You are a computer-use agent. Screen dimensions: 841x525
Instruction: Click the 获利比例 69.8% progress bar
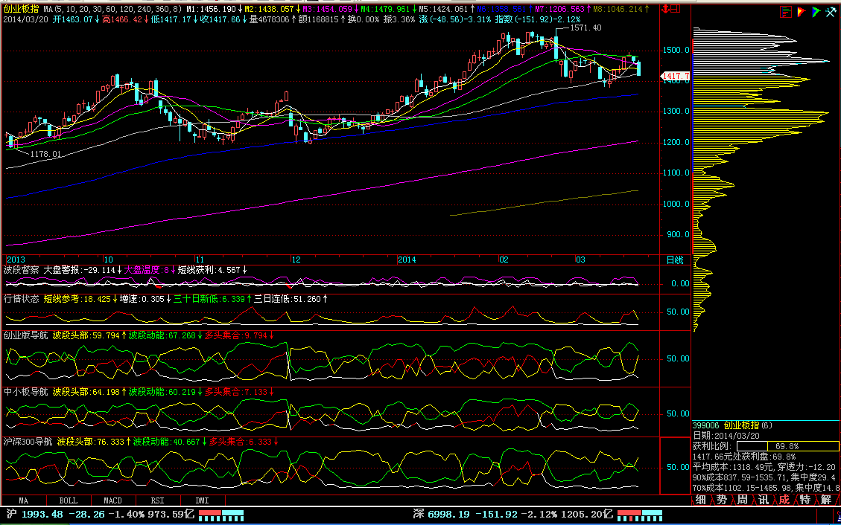(787, 446)
